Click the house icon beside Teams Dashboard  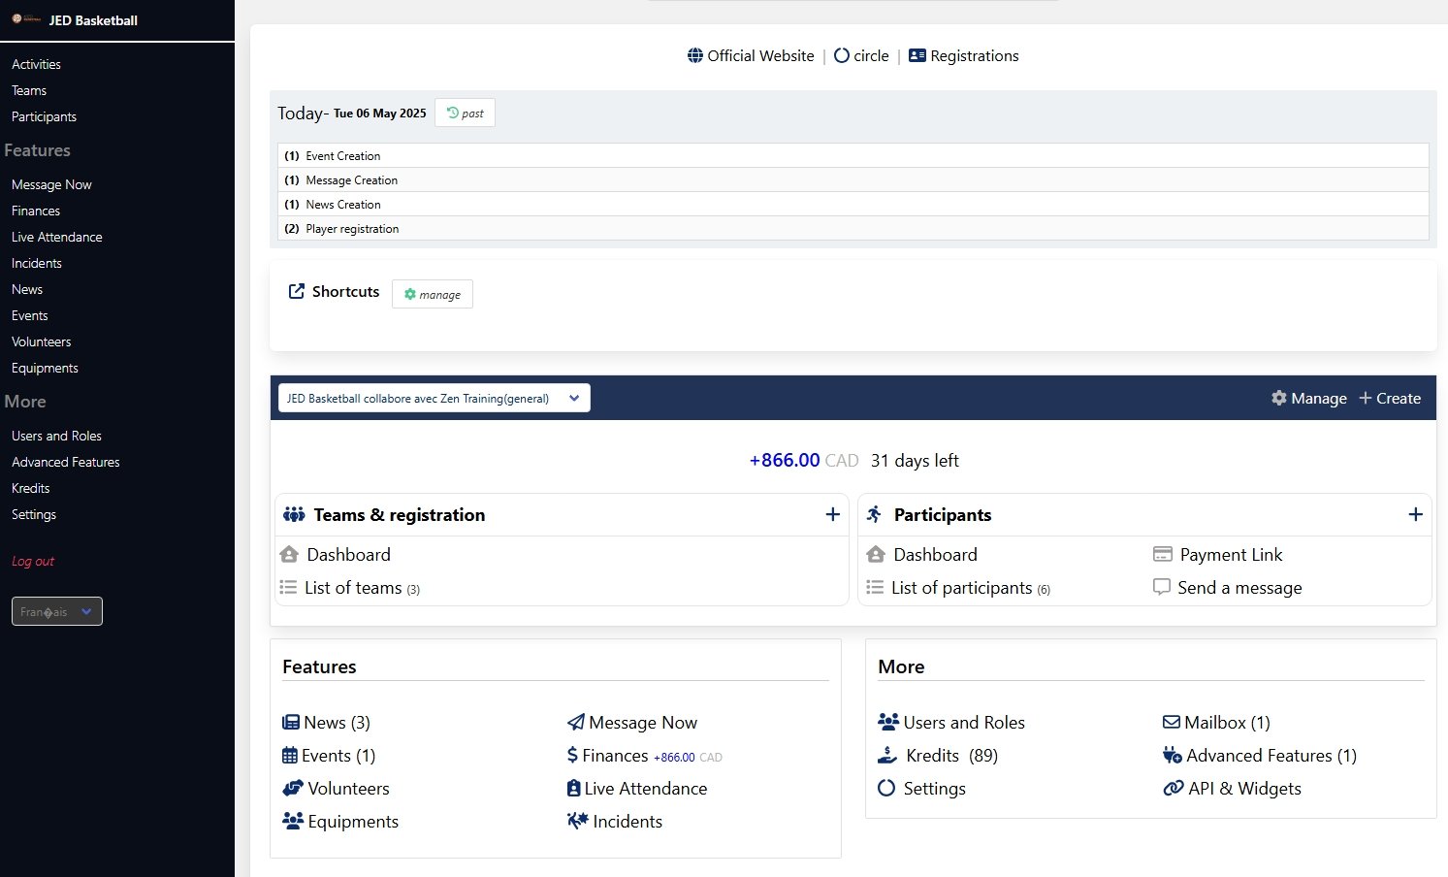(x=289, y=554)
